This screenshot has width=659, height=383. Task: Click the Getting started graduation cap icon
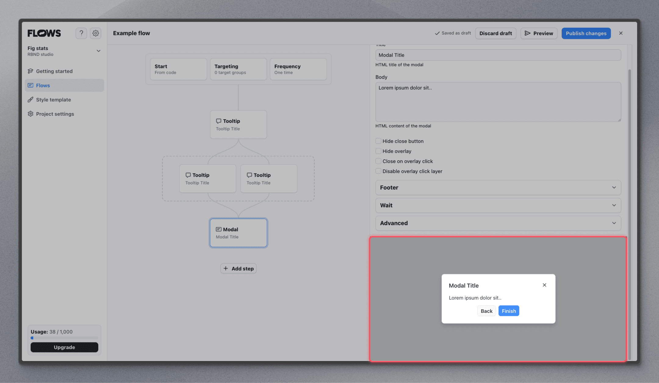click(x=31, y=71)
